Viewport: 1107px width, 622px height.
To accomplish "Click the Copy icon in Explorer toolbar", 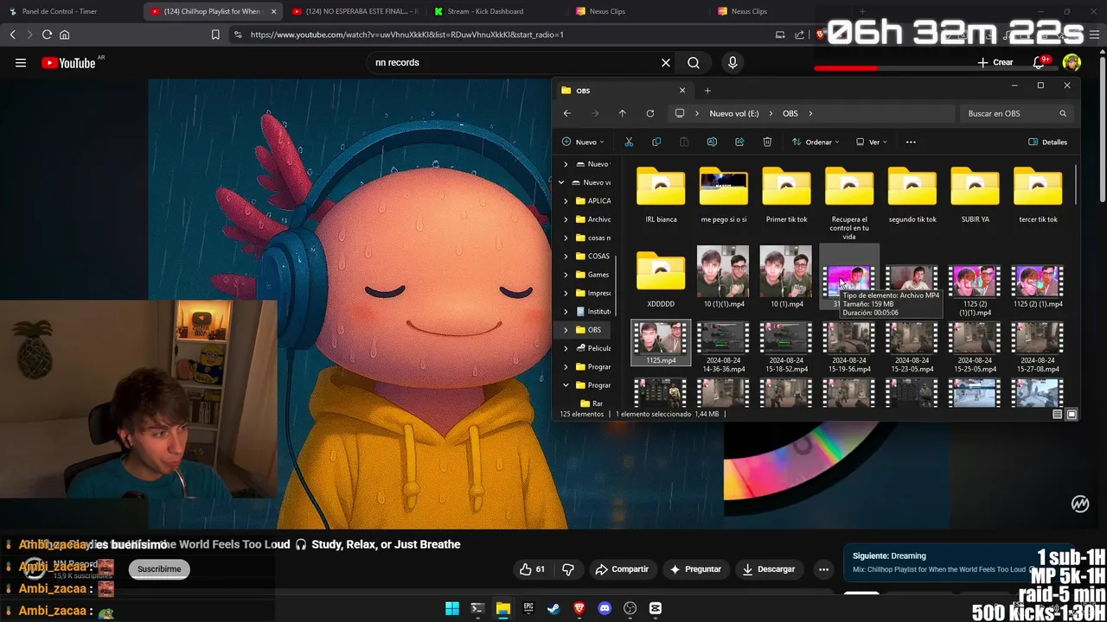I will click(656, 142).
